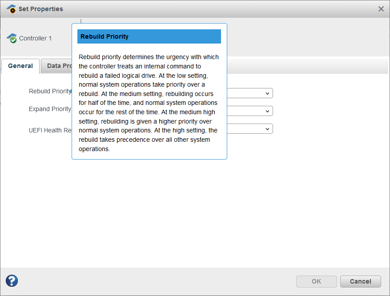Open the Expand Priority dropdown
The image size is (390, 296).
point(250,111)
